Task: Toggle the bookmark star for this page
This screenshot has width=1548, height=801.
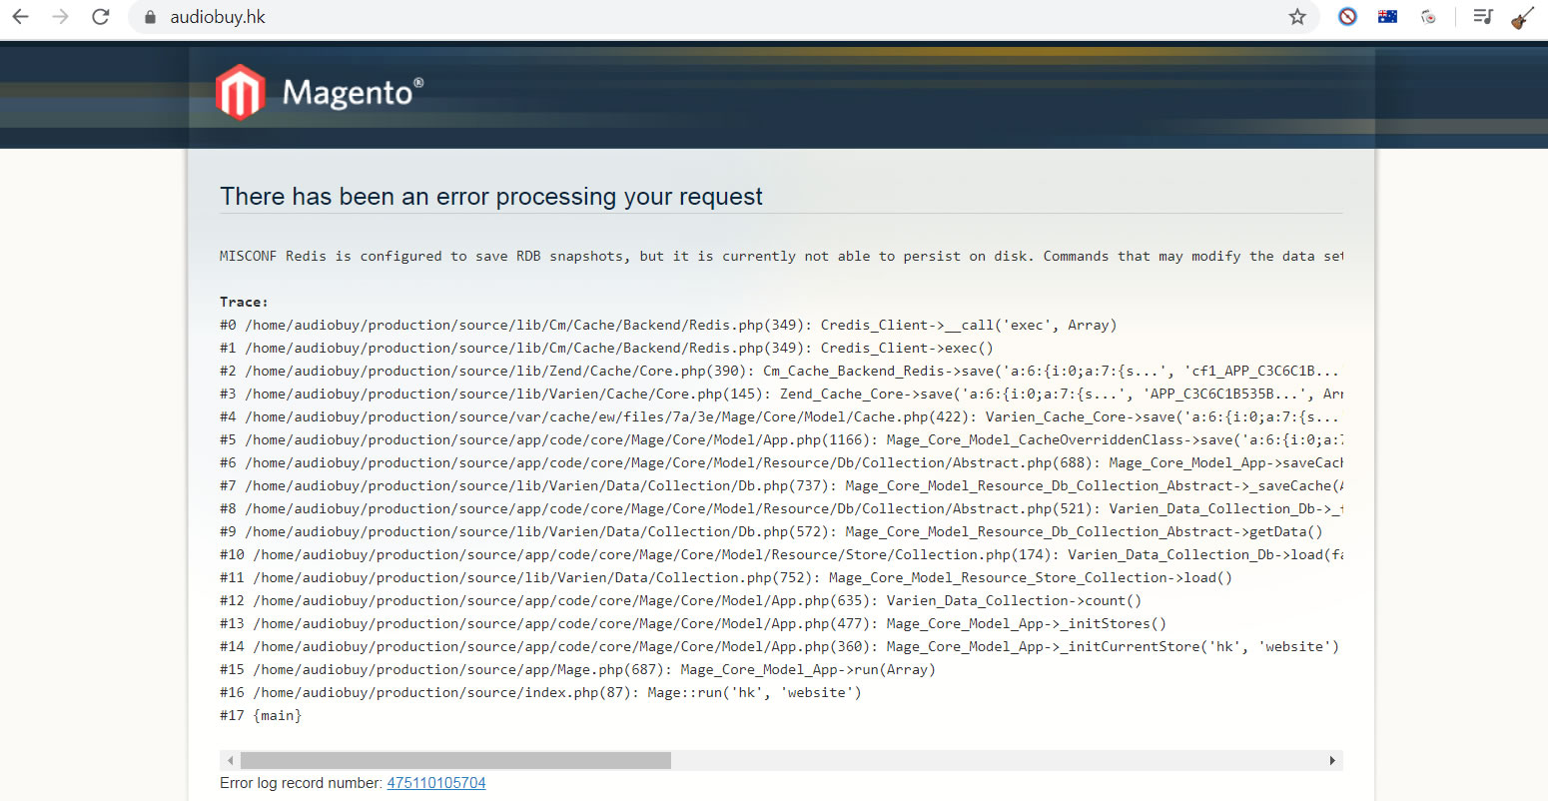Action: 1296,16
